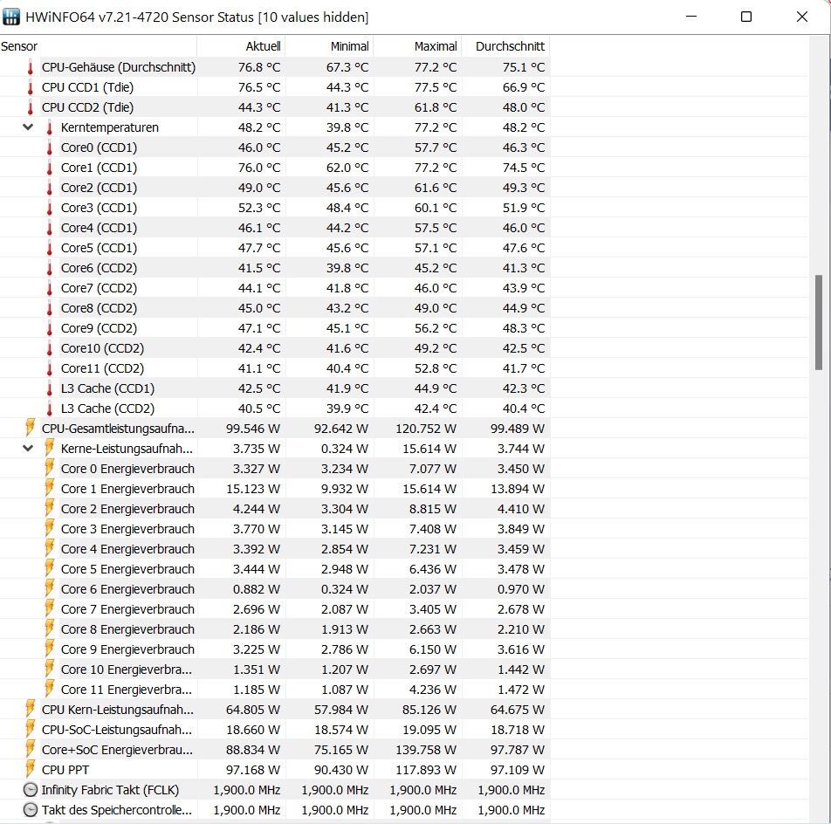
Task: Collapse the Kerne-Leistungsaufnahme group
Action: point(26,448)
